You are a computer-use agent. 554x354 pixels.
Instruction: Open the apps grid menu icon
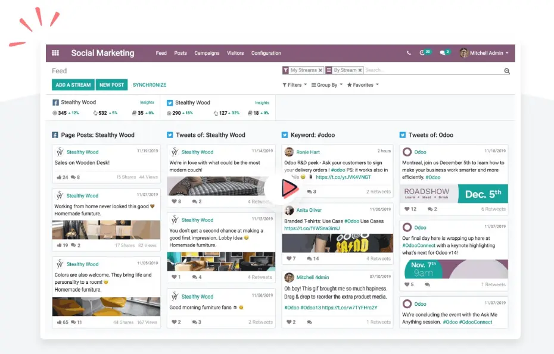tap(55, 53)
